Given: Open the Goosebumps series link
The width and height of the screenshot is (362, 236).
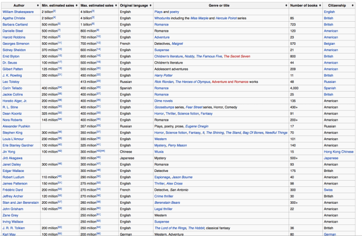Looking at the screenshot, I should pyautogui.click(x=164, y=107).
